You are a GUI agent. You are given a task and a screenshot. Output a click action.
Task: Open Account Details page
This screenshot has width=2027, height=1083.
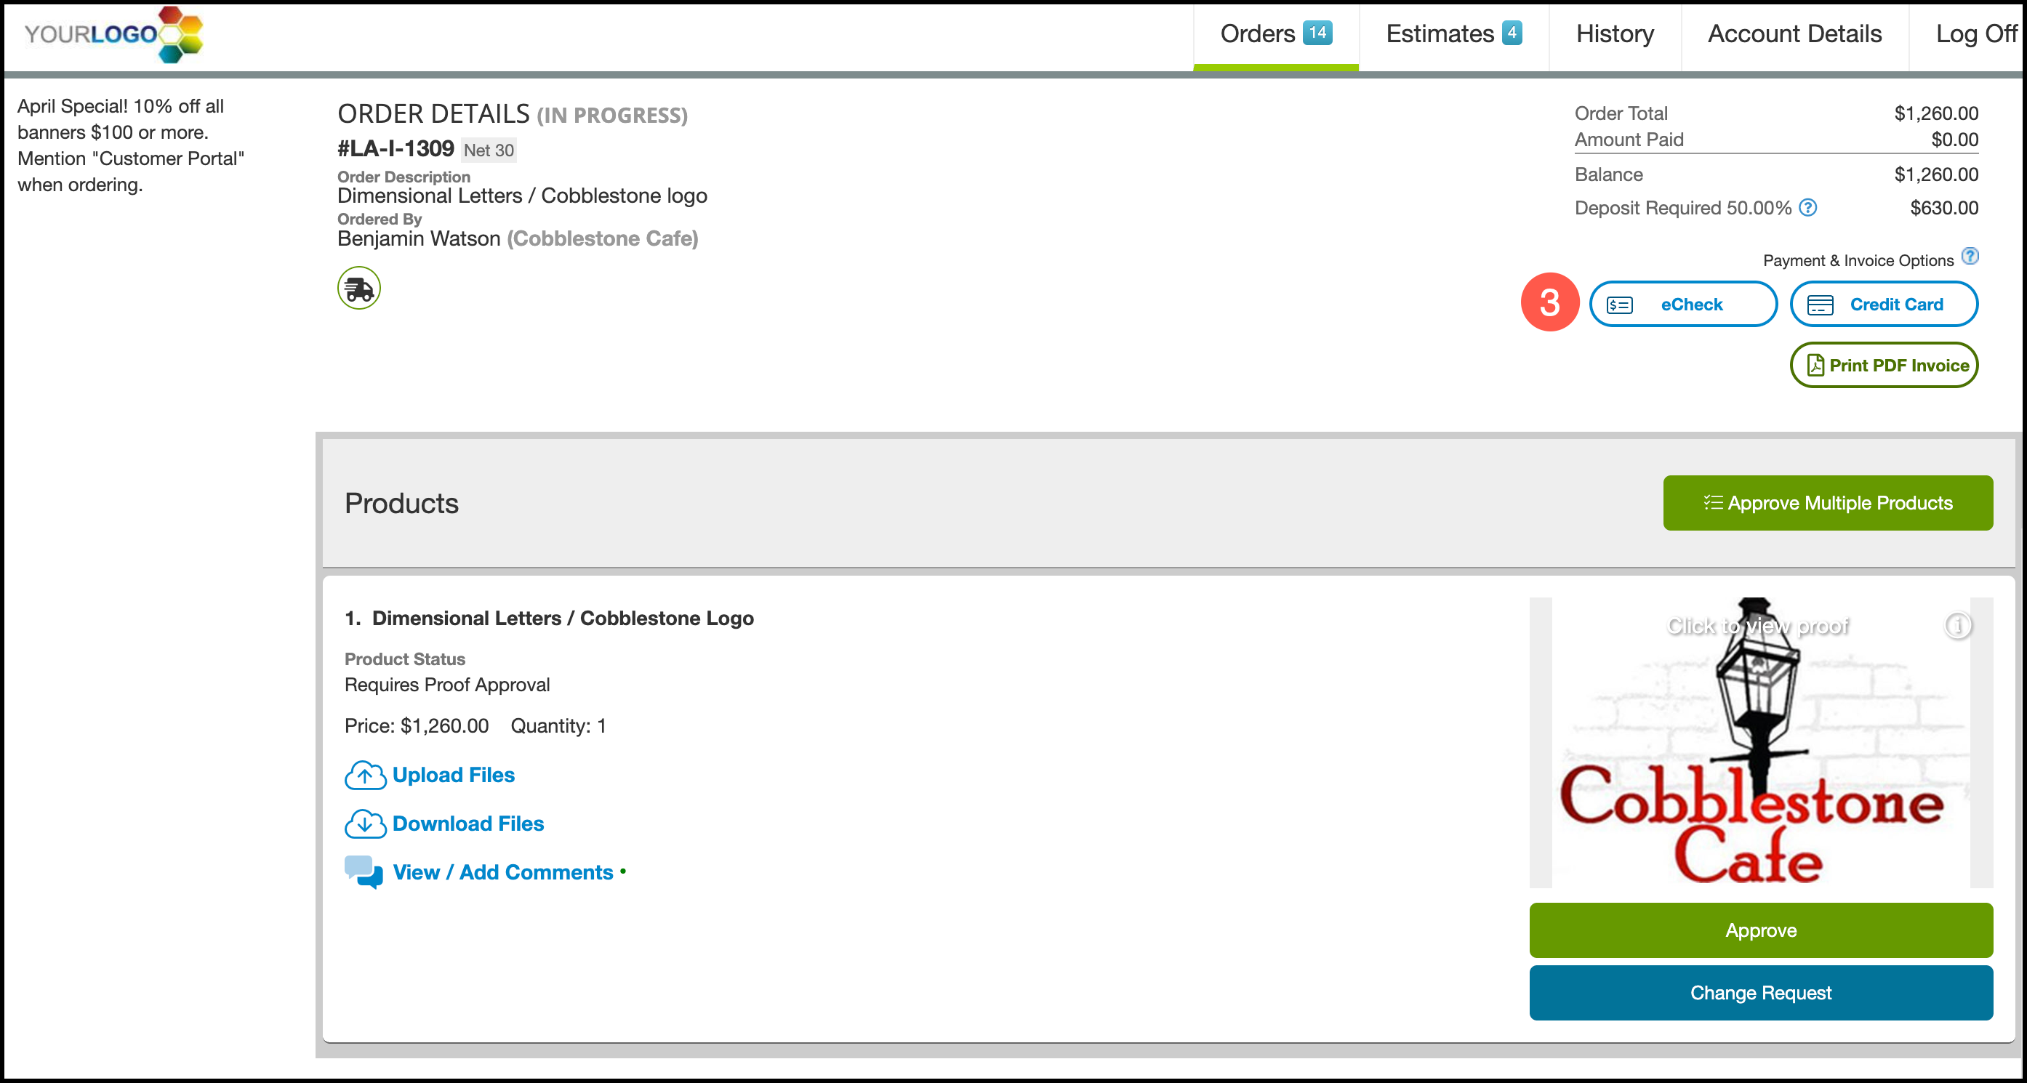[1794, 35]
